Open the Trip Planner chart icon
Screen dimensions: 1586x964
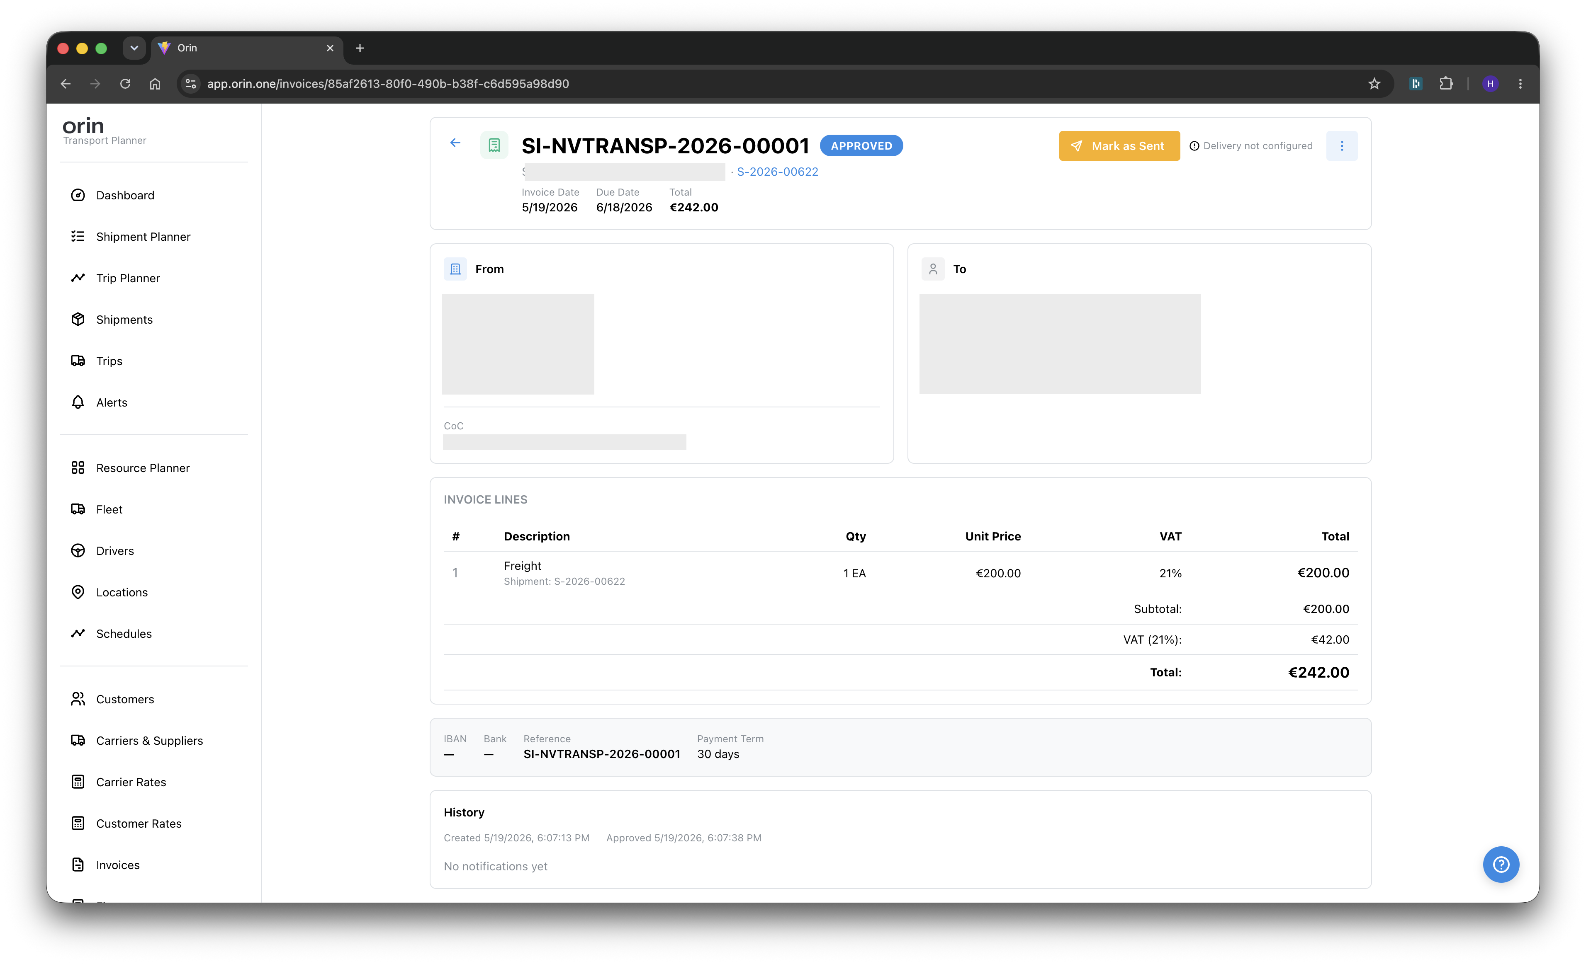pos(78,278)
